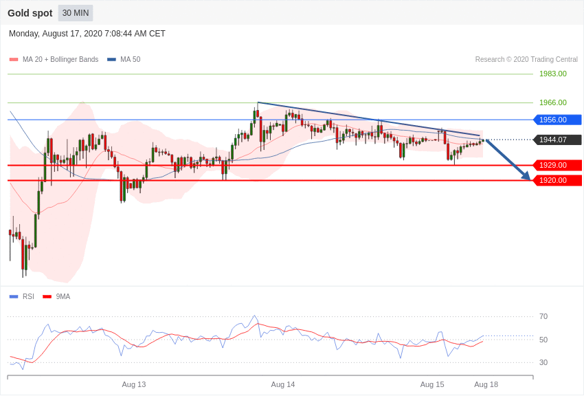Click the Aug 14 date axis label
Viewport: 584px width, 396px height.
(x=283, y=385)
